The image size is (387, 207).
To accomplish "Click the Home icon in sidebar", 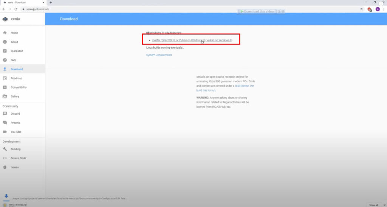I will pos(5,33).
